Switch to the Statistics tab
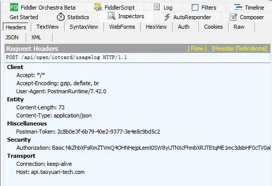This screenshot has width=272, height=186. click(73, 17)
